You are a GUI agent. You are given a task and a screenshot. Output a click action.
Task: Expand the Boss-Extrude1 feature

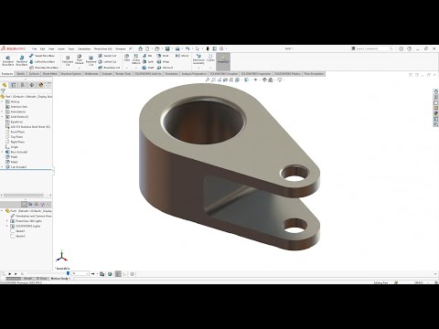point(3,152)
